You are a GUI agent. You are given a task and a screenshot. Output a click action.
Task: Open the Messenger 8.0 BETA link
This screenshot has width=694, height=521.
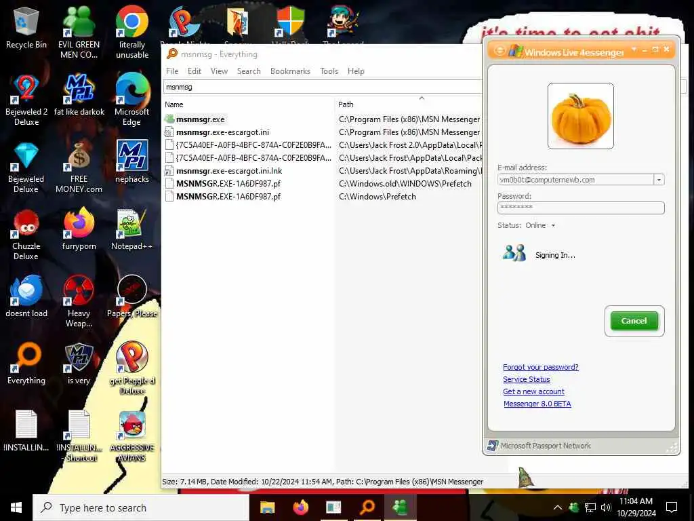(x=537, y=404)
